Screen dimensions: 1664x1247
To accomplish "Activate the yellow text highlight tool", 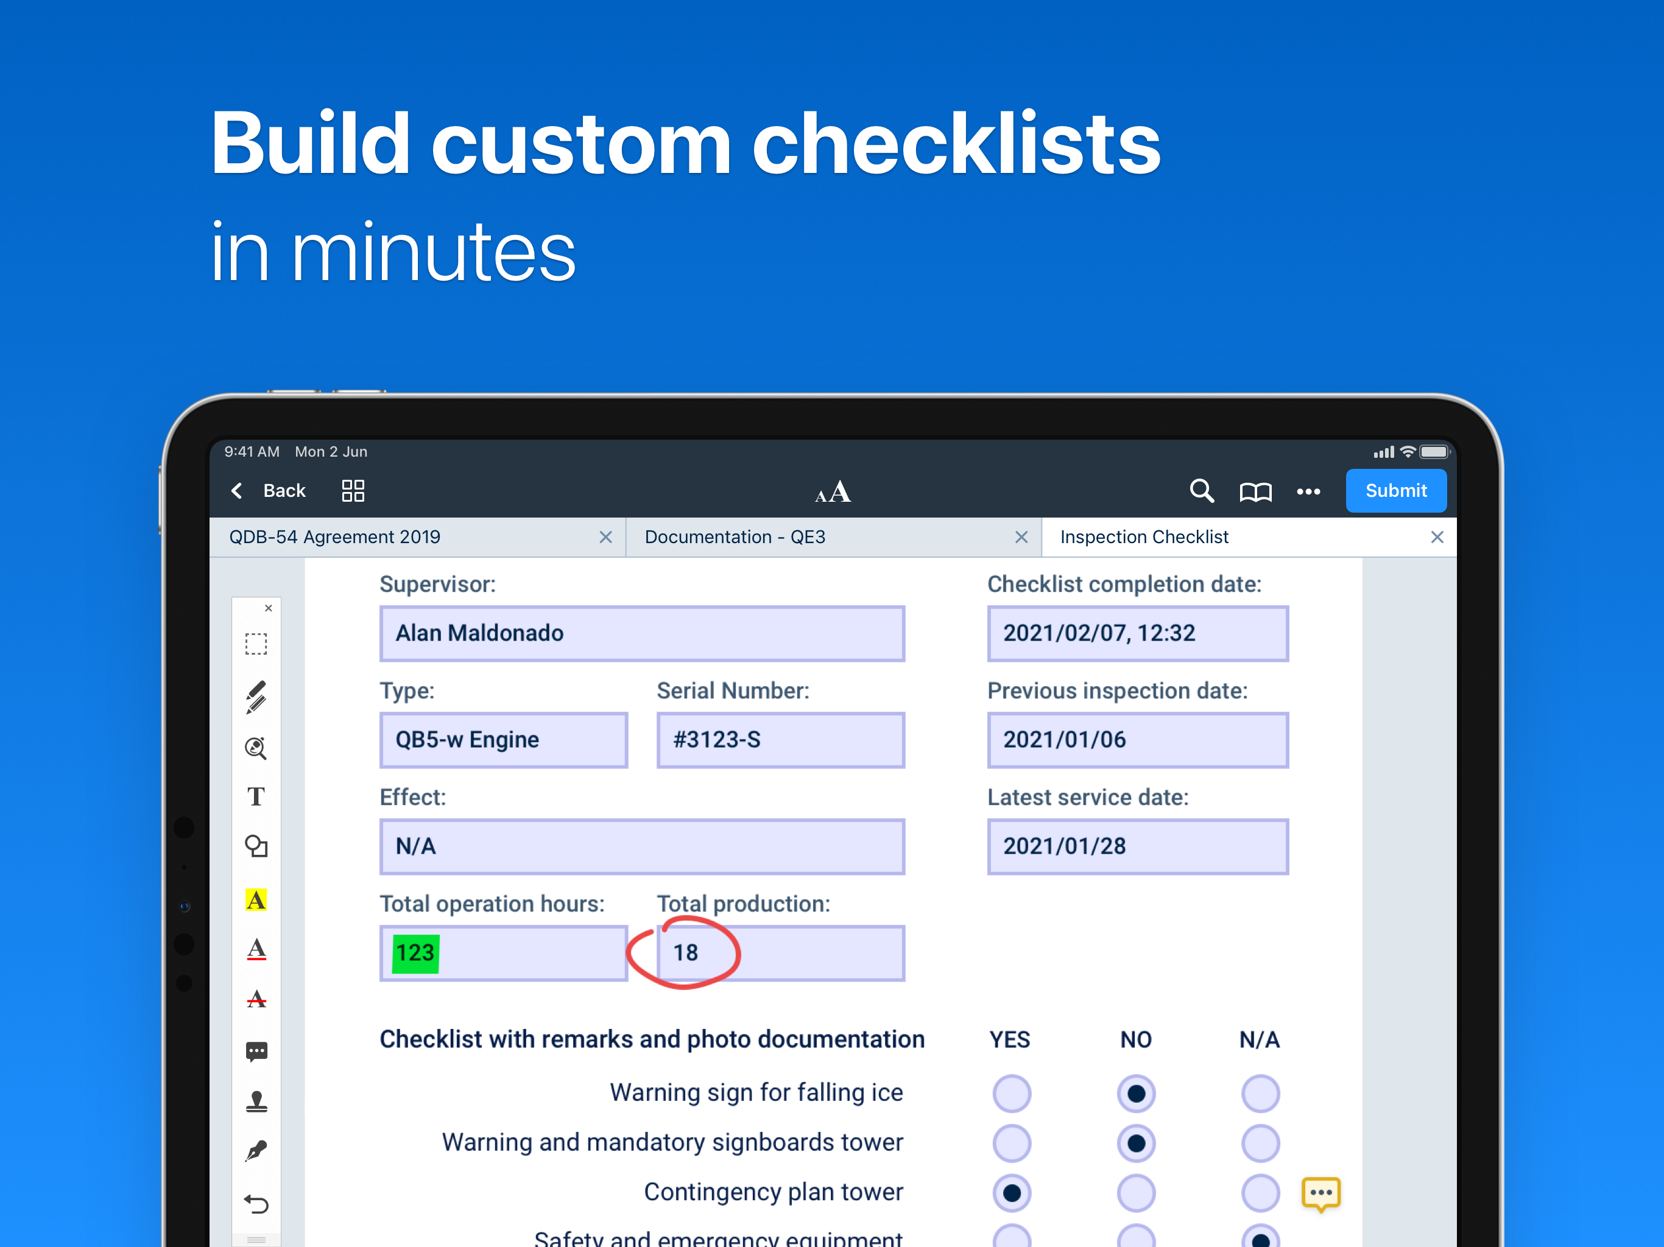I will coord(256,899).
